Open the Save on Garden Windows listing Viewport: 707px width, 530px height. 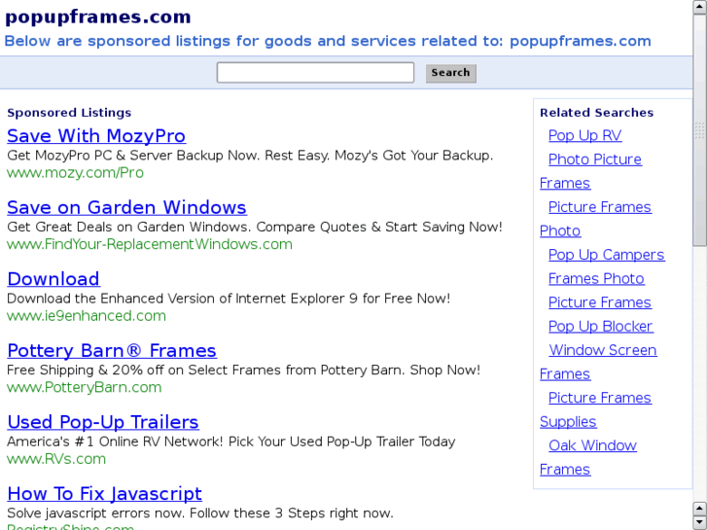126,207
